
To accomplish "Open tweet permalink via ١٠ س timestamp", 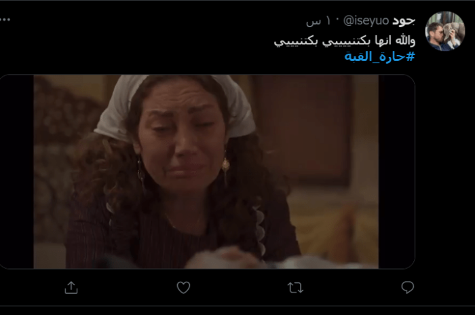I will point(319,21).
